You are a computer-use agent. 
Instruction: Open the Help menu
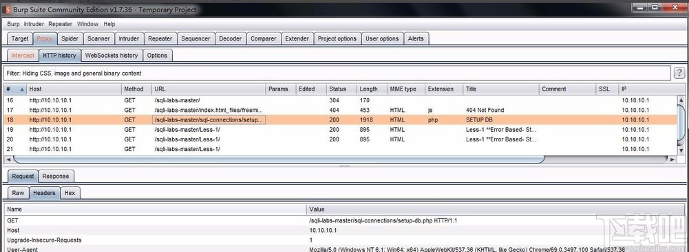point(109,24)
